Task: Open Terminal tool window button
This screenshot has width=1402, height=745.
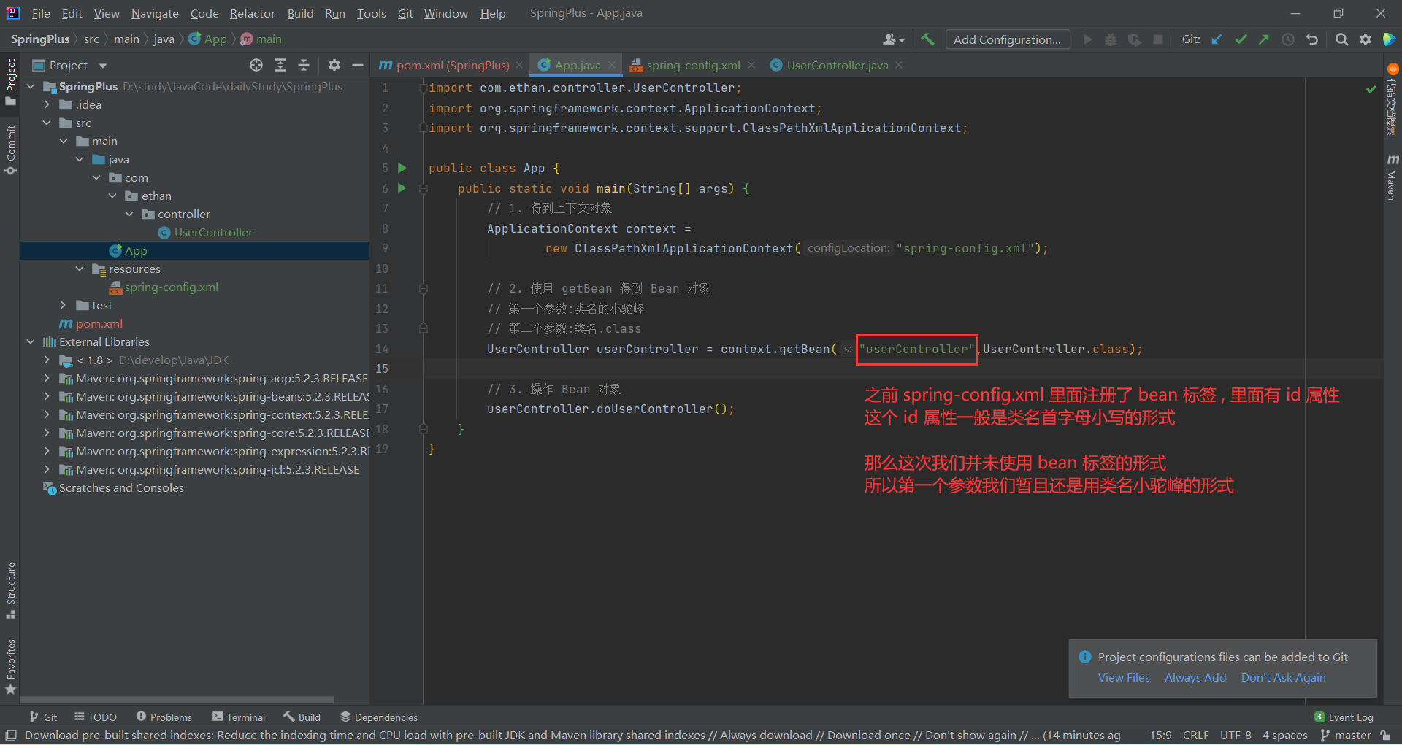Action: [x=239, y=717]
